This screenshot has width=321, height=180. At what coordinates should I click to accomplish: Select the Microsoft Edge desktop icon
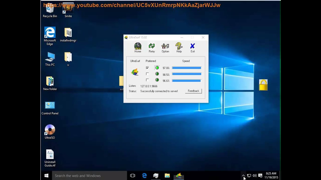[x=50, y=36]
